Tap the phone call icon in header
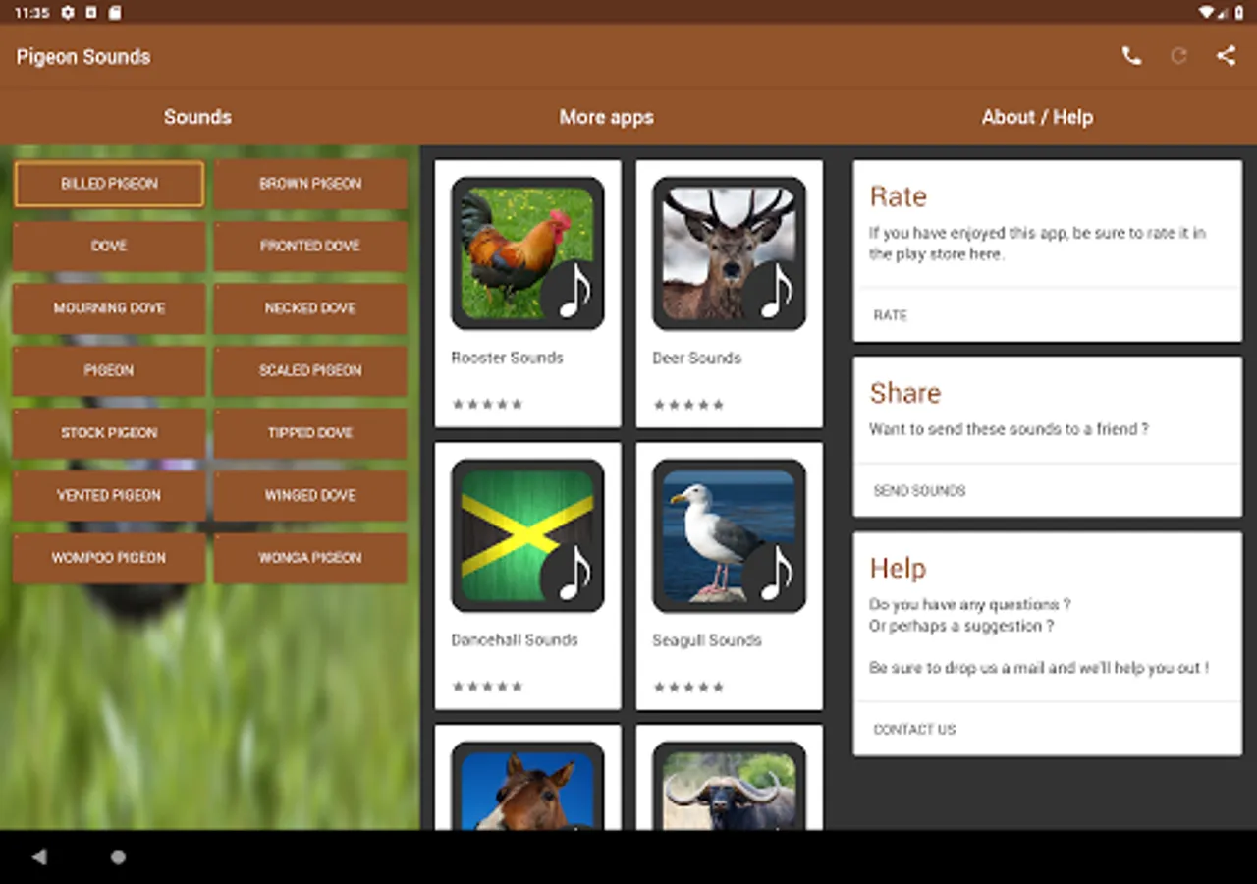The height and width of the screenshot is (884, 1257). tap(1131, 56)
